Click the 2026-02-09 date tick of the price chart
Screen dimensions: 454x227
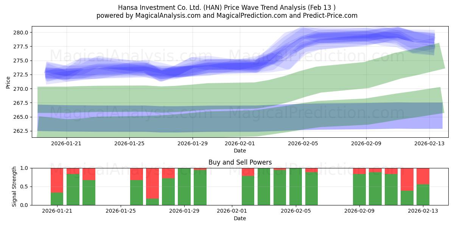click(x=366, y=143)
